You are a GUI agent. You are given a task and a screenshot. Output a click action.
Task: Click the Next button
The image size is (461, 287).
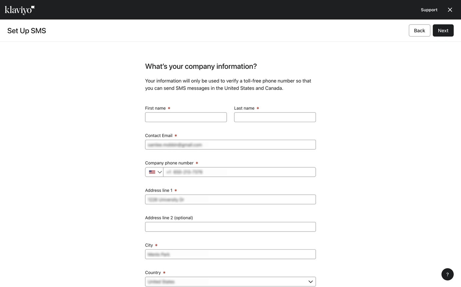(x=443, y=30)
